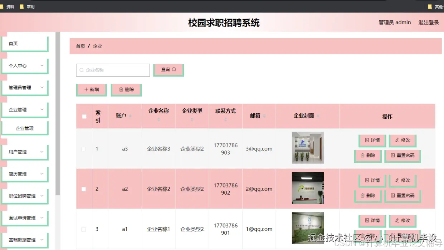Screen dimensions: 444x250
Task: Check the checkbox for row a1
Action: click(84, 229)
